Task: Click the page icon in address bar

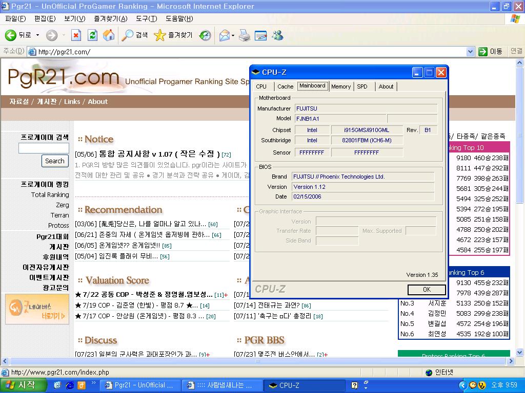Action: coord(32,52)
